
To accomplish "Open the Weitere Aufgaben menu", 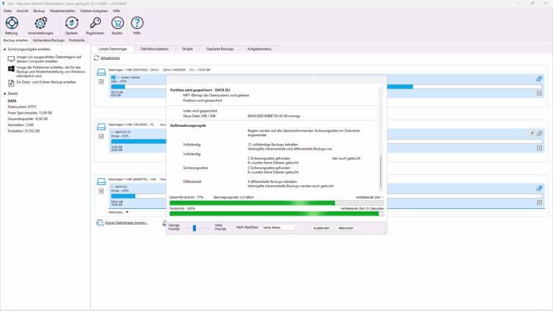I will coord(94,11).
